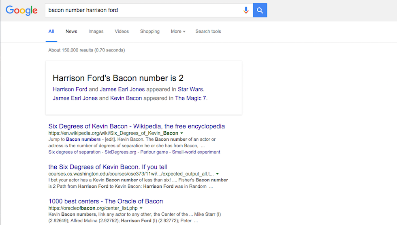The image size is (397, 225).
Task: Jump to Bacon numbers section link
Action: point(83,139)
